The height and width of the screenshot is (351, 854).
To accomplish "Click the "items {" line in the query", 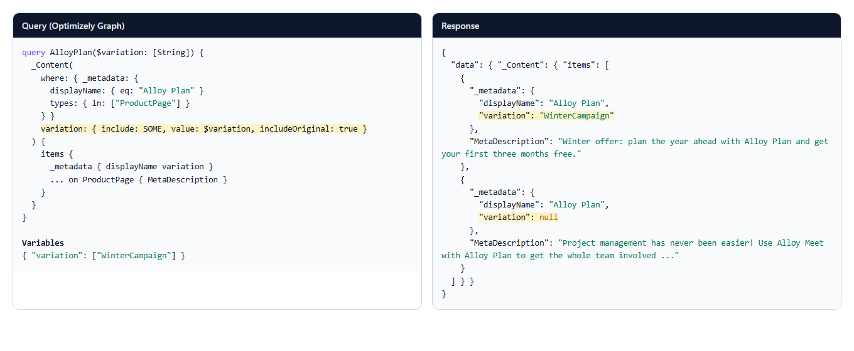I will [57, 154].
